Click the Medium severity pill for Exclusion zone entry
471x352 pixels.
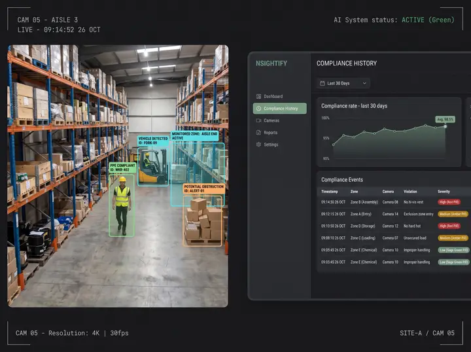click(x=453, y=214)
